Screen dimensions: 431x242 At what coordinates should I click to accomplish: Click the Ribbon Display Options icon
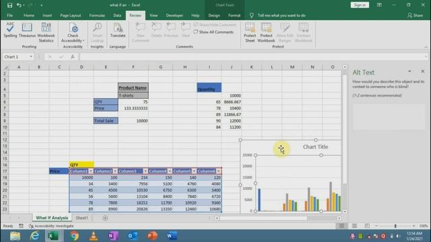click(x=379, y=5)
